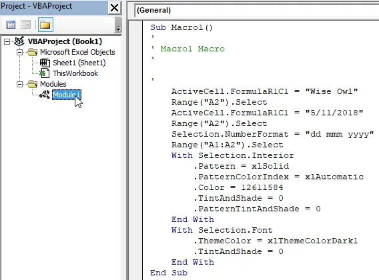Open the Project toolbar overflow options arrow
Viewport: 379px width, 280px height.
click(x=118, y=25)
